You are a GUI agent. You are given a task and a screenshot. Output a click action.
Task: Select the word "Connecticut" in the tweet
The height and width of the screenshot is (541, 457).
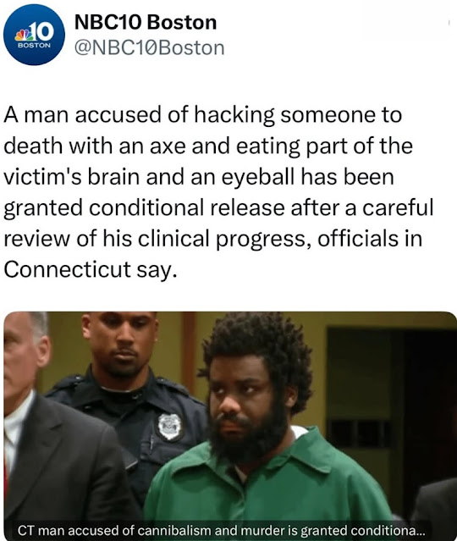click(x=67, y=269)
